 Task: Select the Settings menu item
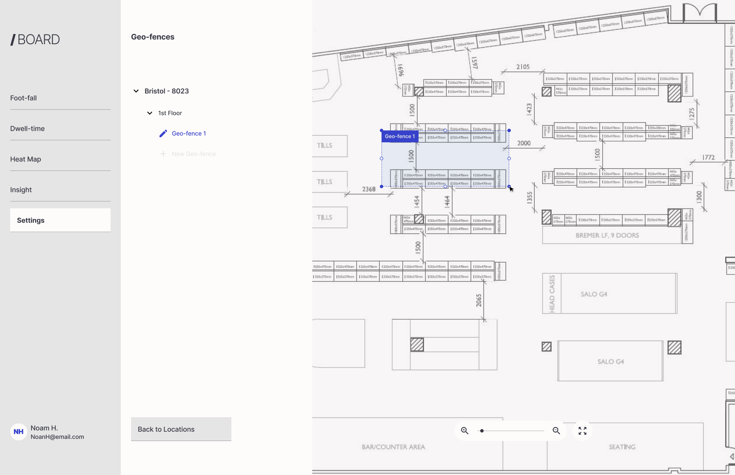coord(60,220)
